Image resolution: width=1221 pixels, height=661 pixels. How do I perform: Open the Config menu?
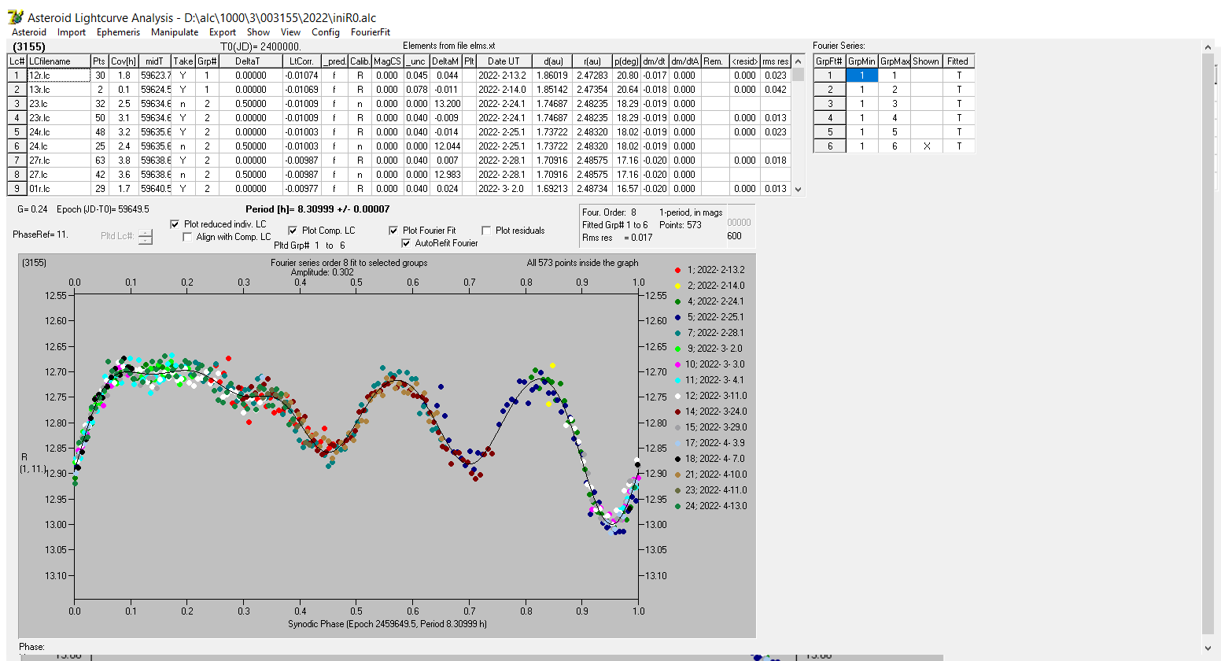click(x=326, y=32)
